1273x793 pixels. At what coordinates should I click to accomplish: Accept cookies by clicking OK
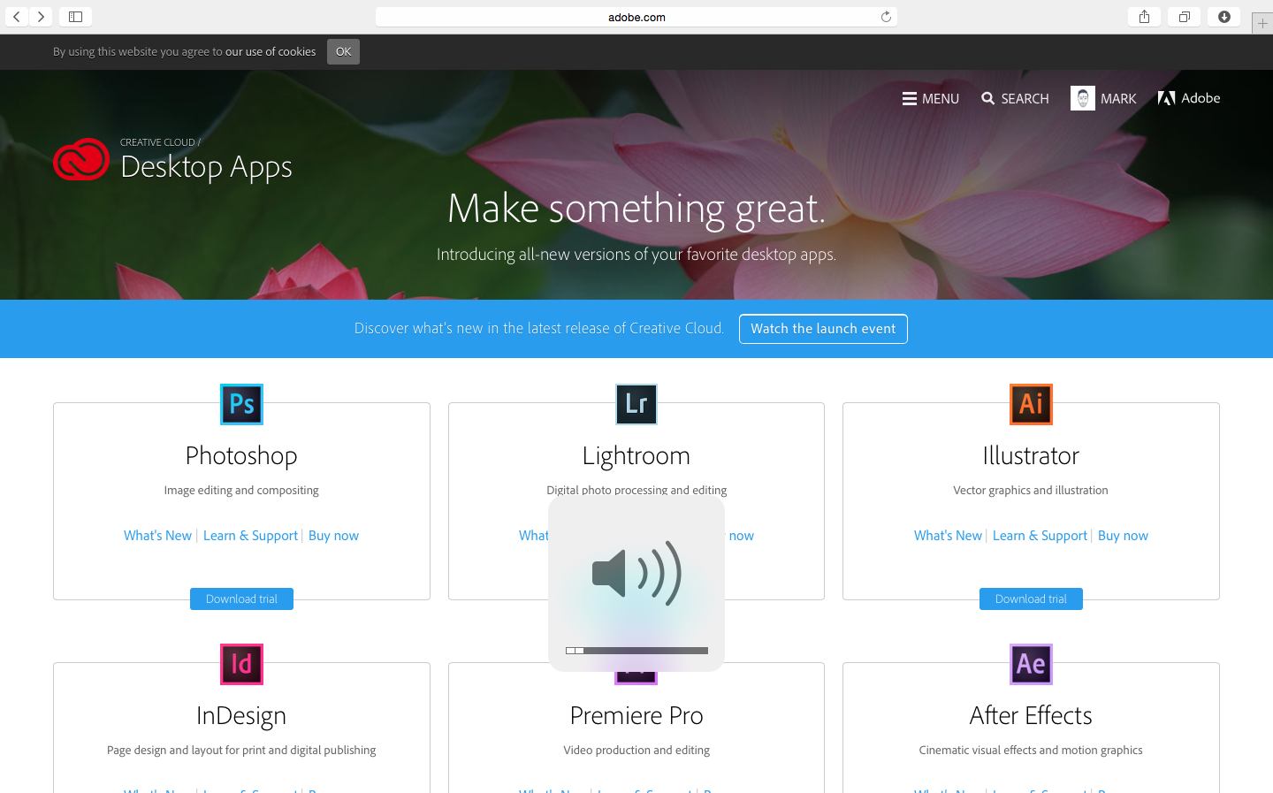(x=343, y=51)
